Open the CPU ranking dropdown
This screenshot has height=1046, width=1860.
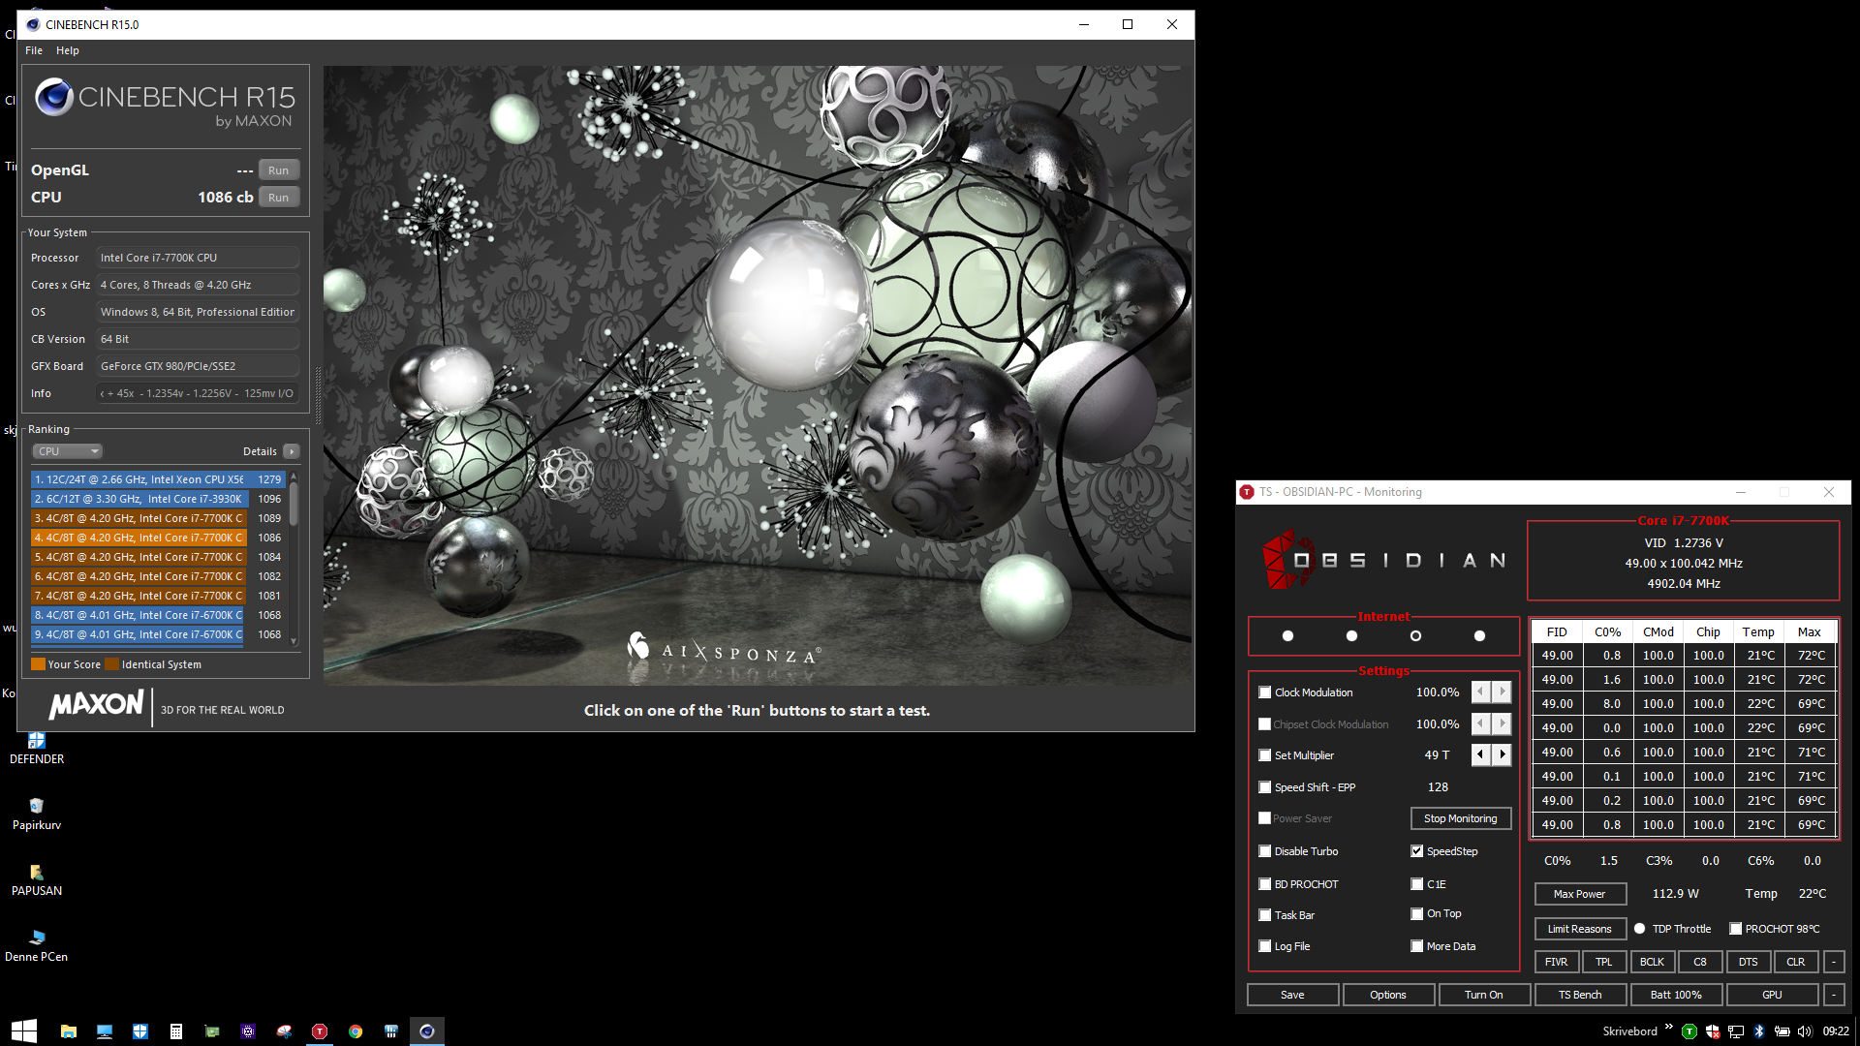[67, 451]
